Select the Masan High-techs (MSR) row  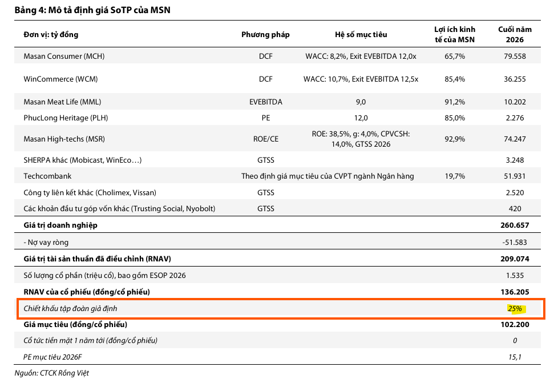277,139
